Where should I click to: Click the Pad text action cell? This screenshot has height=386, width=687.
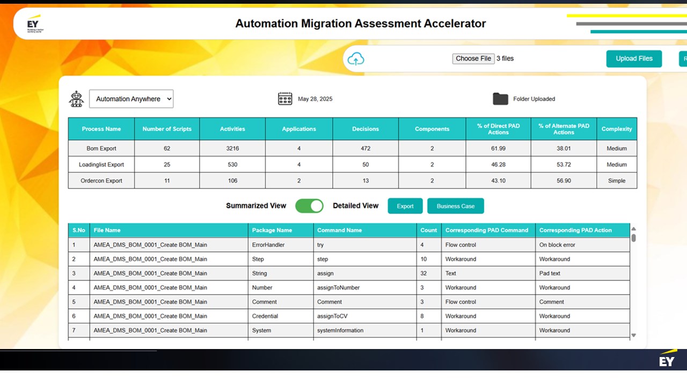pyautogui.click(x=582, y=273)
